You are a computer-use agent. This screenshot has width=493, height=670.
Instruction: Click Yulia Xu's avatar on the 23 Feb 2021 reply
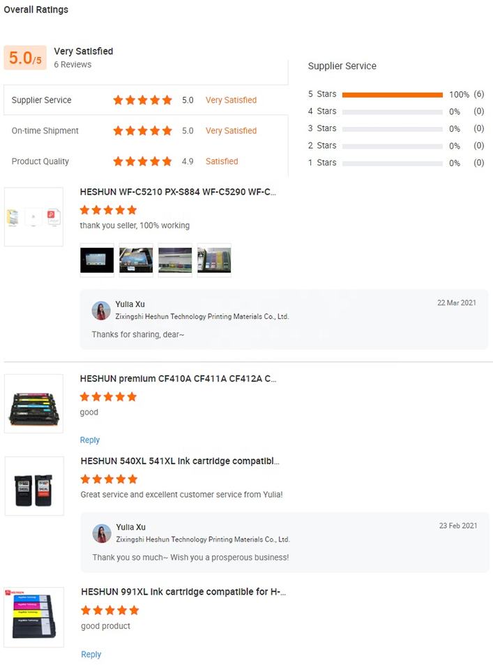click(x=102, y=533)
